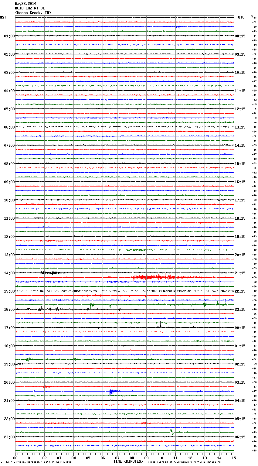The image size is (258, 466).
Task: Select the 18:00 MST row label
Action: (x=9, y=346)
